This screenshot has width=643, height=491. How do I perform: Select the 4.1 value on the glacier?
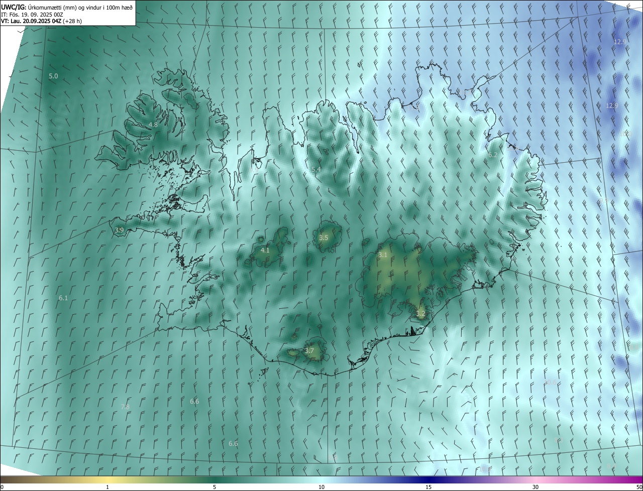tap(265, 250)
